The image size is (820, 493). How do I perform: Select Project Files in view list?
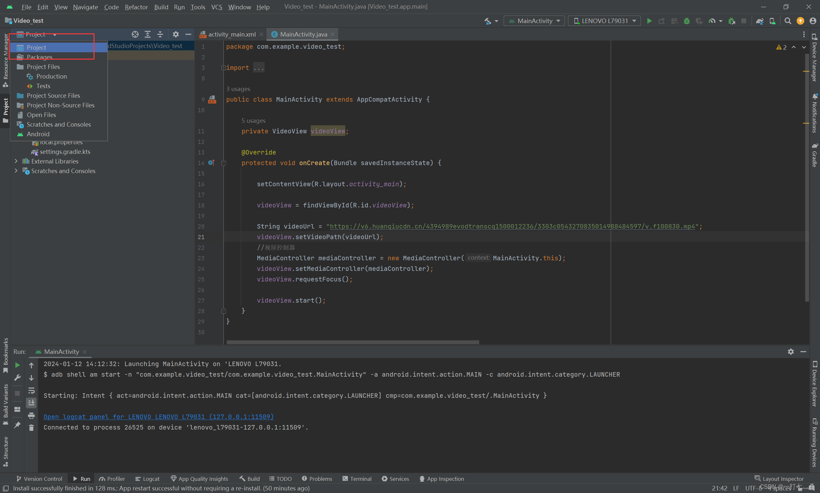58,67
